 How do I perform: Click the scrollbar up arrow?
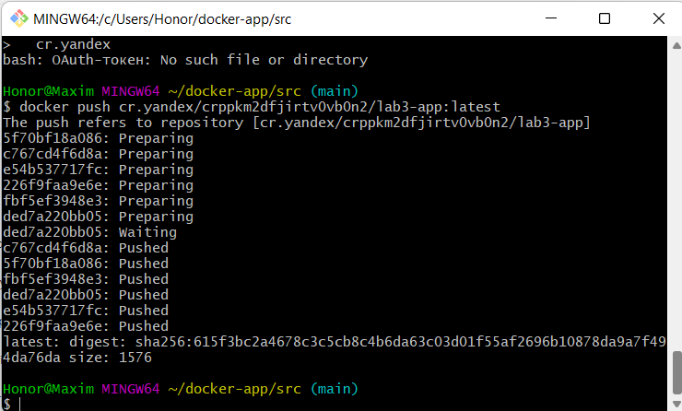click(x=676, y=45)
